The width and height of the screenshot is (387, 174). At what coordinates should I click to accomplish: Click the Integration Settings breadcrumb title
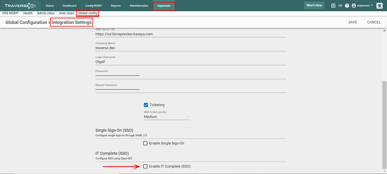click(x=71, y=22)
